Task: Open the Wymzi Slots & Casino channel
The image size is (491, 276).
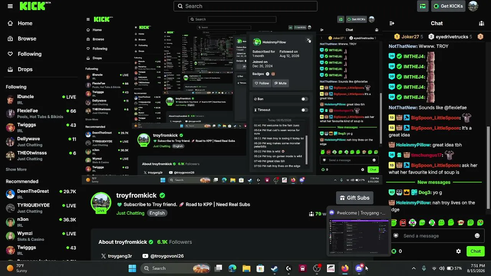Action: click(41, 236)
